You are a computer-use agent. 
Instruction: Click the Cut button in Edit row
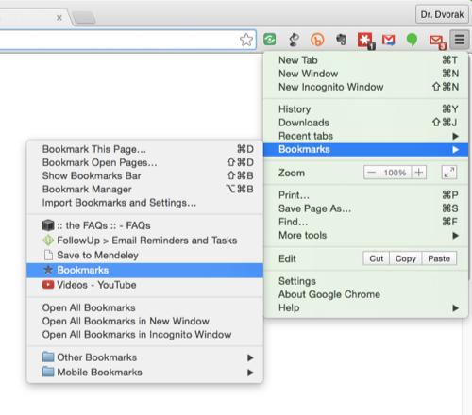(377, 258)
